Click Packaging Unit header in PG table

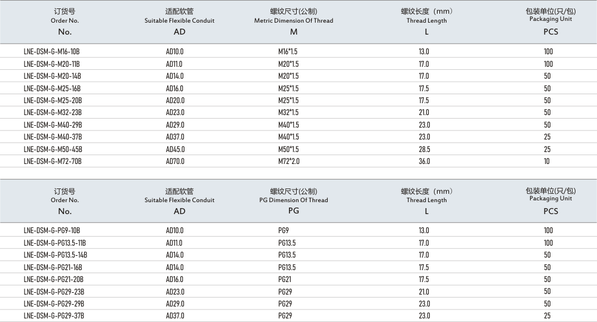pyautogui.click(x=550, y=199)
